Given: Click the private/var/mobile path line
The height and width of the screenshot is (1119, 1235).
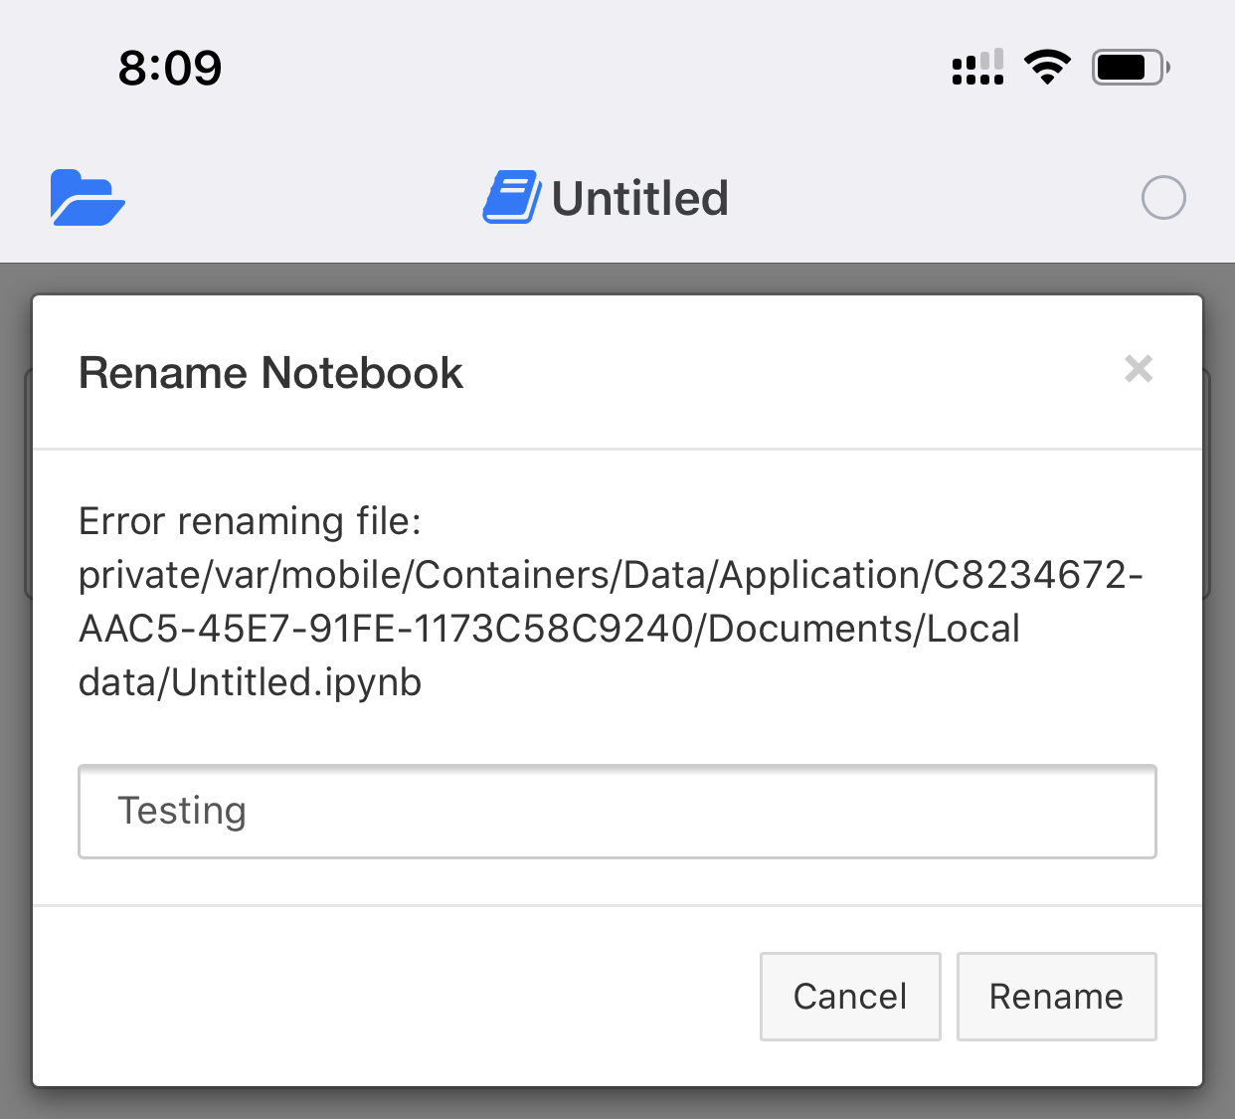Looking at the screenshot, I should (x=611, y=575).
